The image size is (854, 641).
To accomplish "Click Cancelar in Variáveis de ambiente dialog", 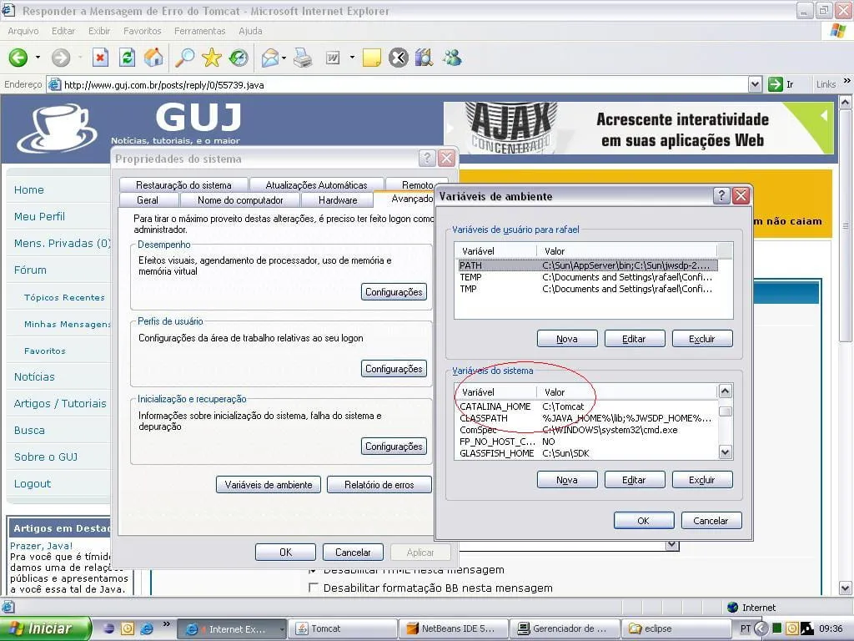I will pos(711,521).
